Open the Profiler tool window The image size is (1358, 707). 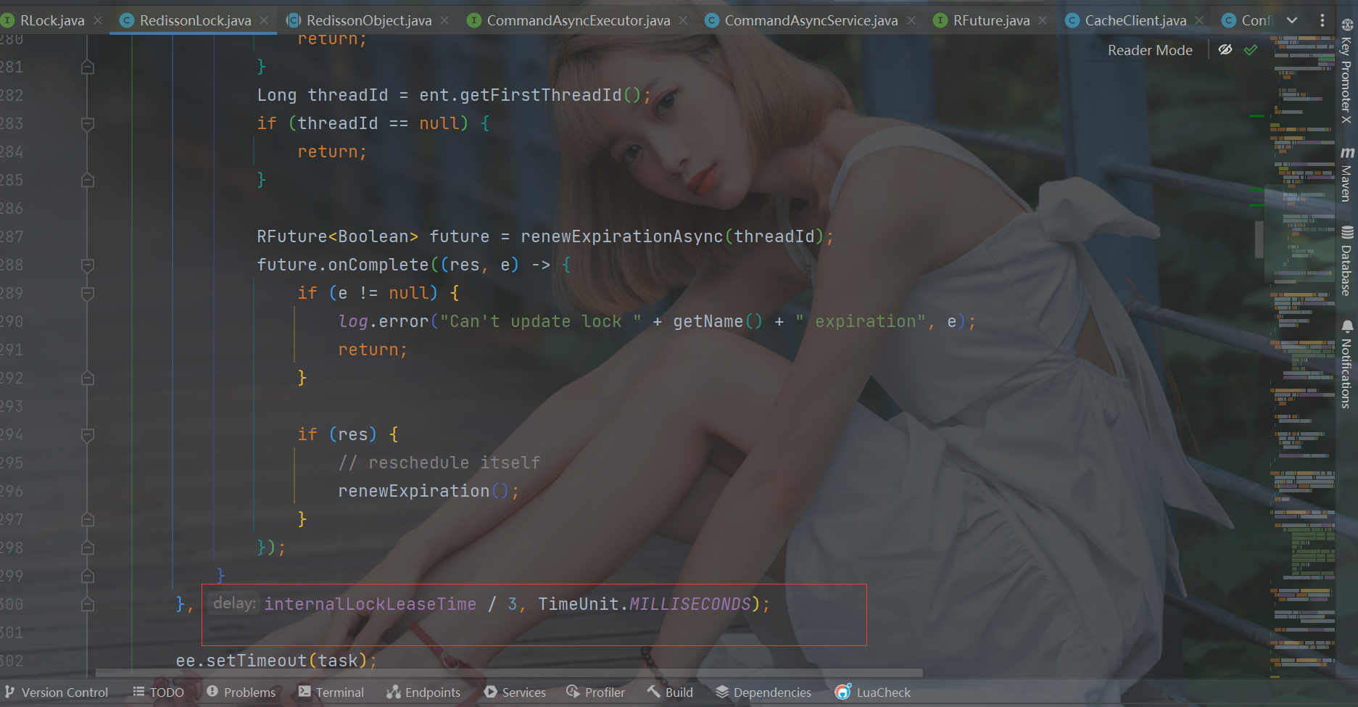click(x=595, y=692)
